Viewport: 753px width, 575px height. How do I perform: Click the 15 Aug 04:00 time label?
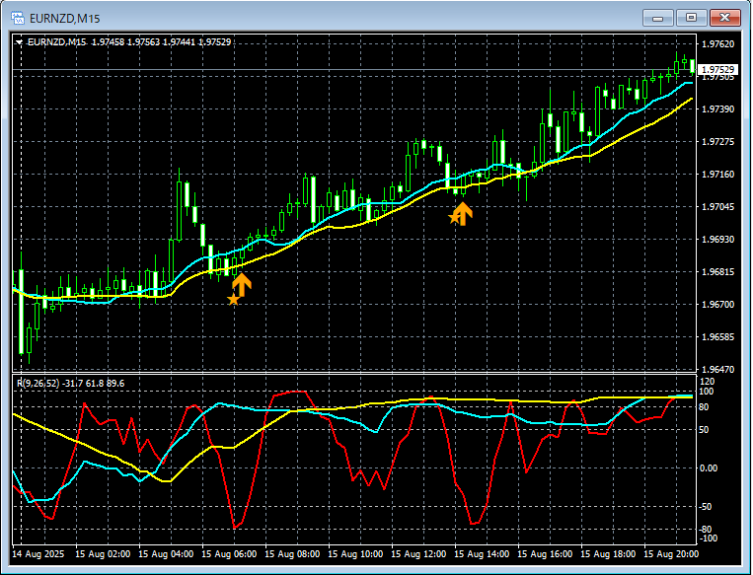click(x=166, y=554)
